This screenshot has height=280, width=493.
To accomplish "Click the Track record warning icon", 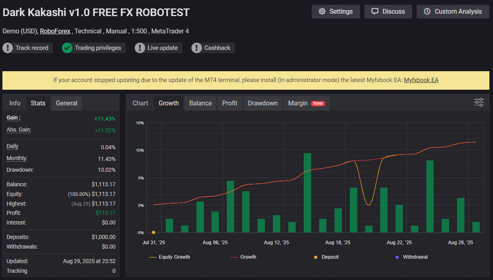I will (x=8, y=48).
